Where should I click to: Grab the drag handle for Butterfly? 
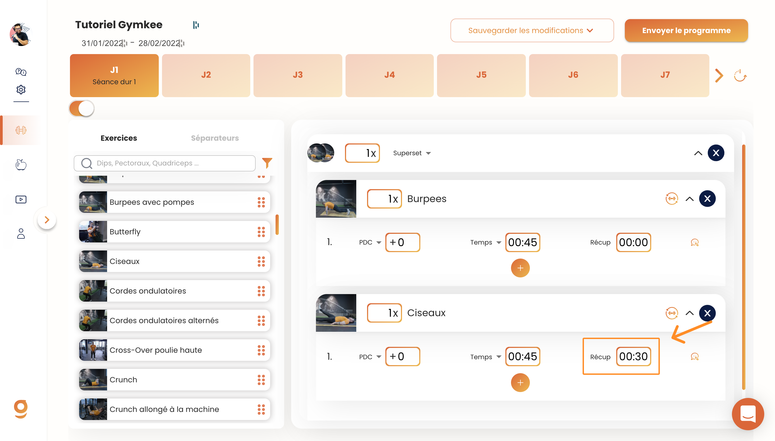click(x=261, y=232)
